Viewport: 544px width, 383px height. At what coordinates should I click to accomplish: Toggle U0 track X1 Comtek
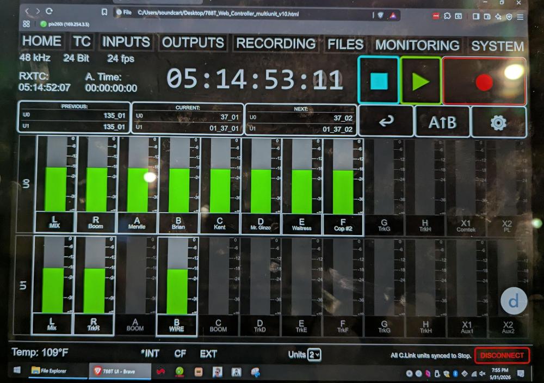coord(466,226)
